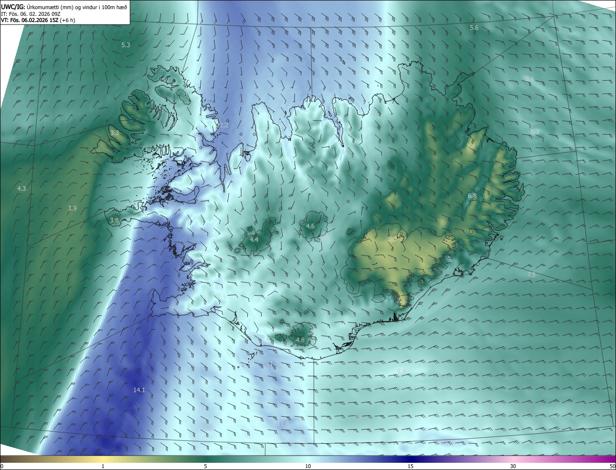Click the 8.4 value over the eastern sea
The width and height of the screenshot is (616, 470).
click(x=529, y=79)
